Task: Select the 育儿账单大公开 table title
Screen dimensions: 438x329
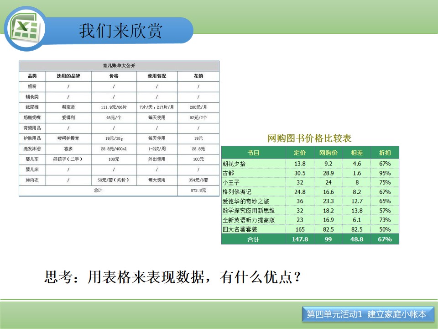Action: pos(119,66)
